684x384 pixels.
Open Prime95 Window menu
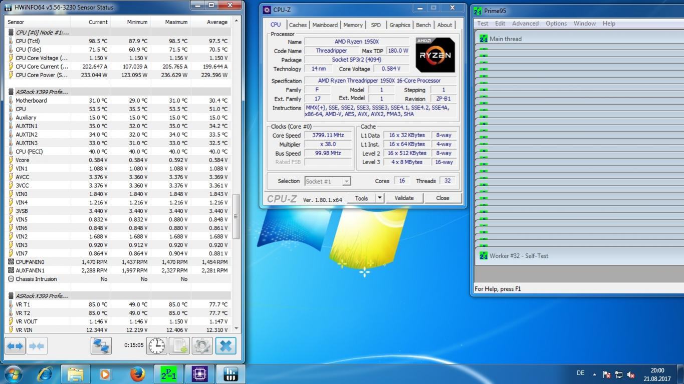[x=585, y=24]
